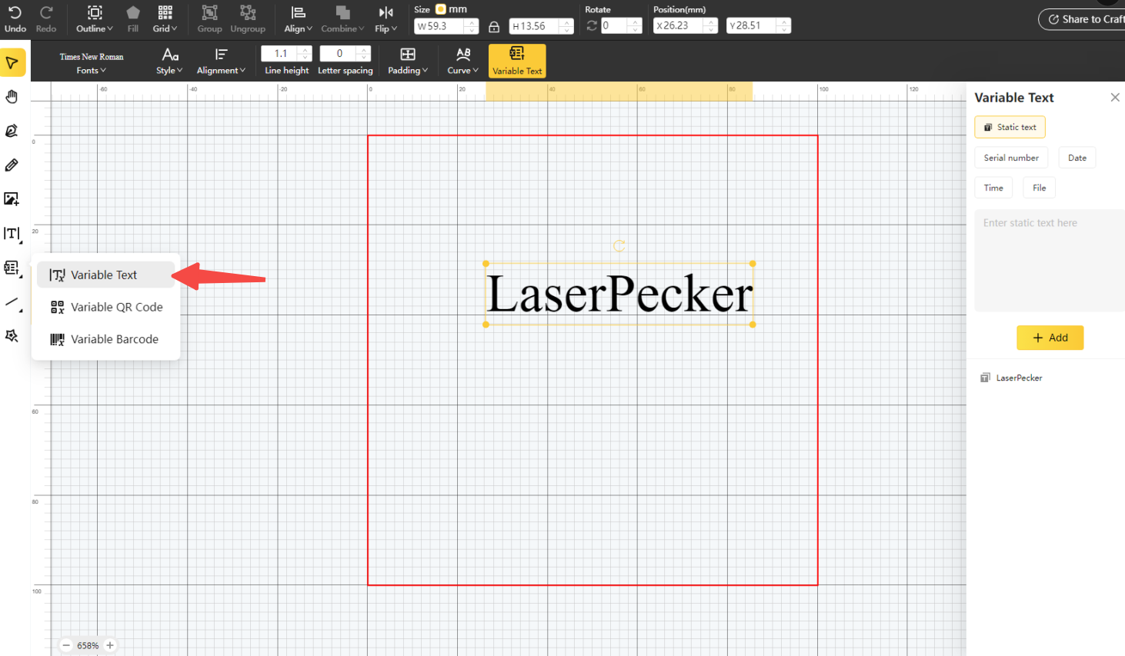Click the Variable Text toolbar button
The image size is (1125, 656).
(517, 61)
